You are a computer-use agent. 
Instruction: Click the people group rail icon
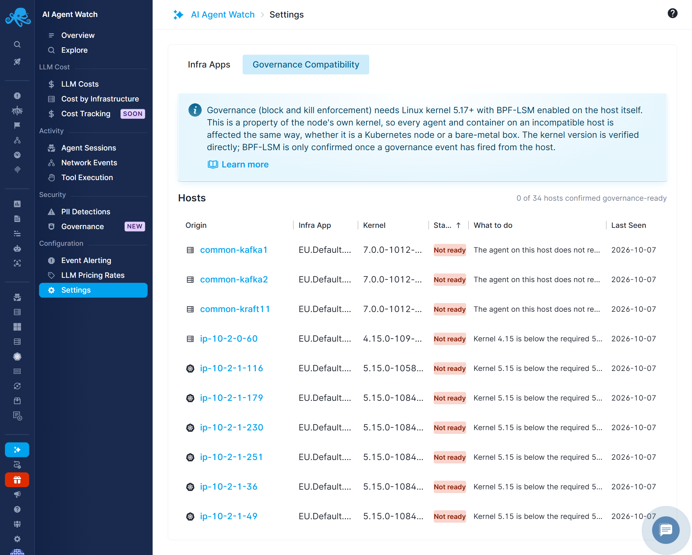(x=17, y=524)
